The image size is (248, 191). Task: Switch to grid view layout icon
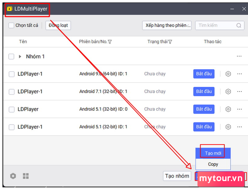click(x=26, y=176)
